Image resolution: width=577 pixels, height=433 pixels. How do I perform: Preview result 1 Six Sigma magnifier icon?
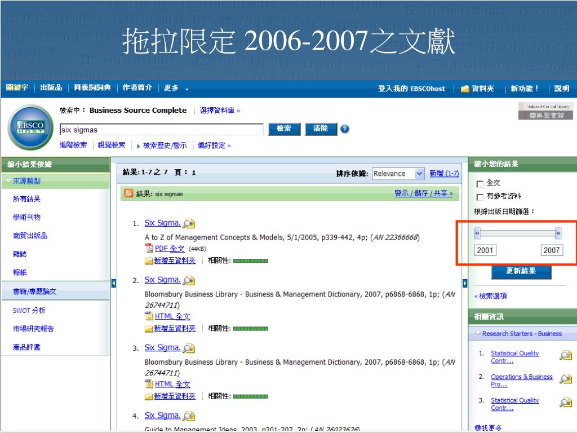(x=189, y=223)
